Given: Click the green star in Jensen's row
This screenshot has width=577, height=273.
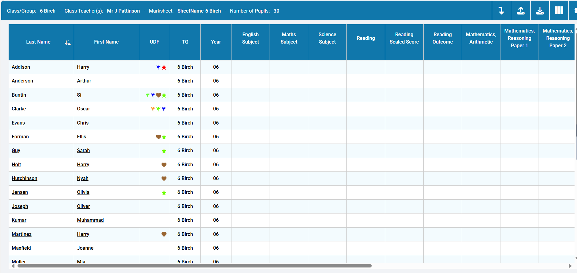Looking at the screenshot, I should [x=164, y=193].
